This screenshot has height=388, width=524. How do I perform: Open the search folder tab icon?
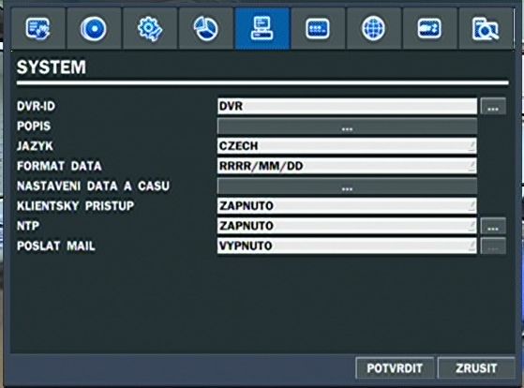point(486,29)
